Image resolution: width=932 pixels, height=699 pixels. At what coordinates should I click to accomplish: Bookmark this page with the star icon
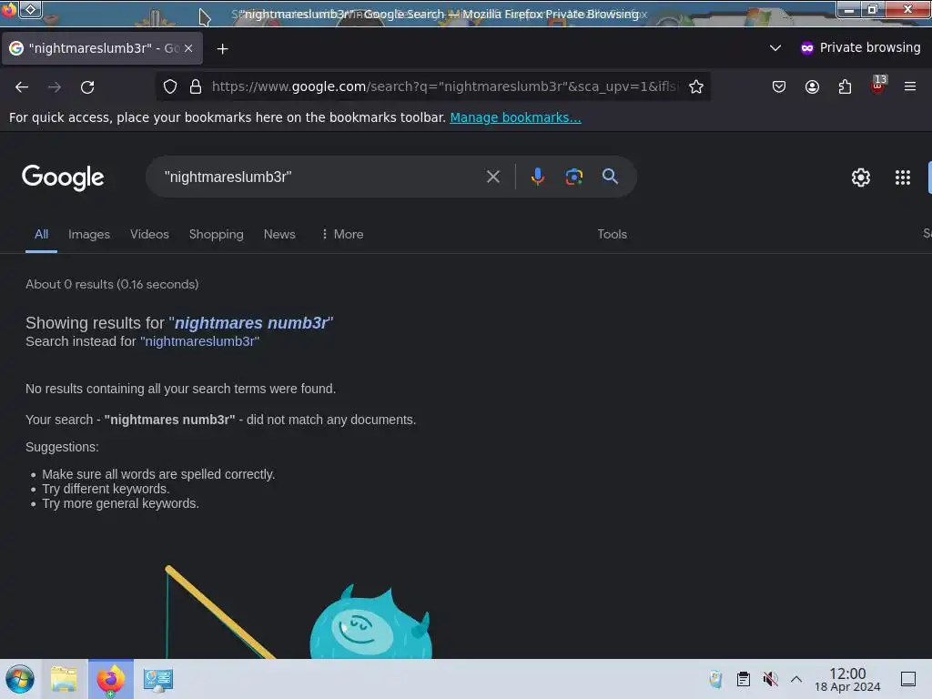pos(696,86)
